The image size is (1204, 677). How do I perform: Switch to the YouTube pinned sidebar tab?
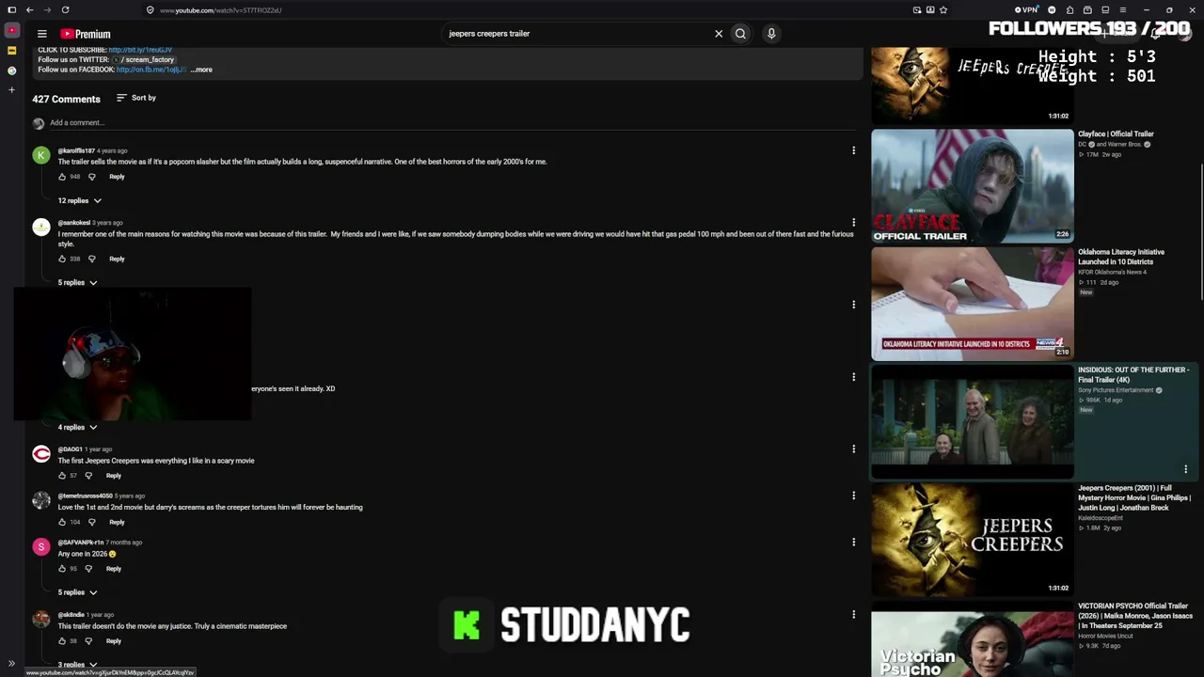tap(11, 30)
